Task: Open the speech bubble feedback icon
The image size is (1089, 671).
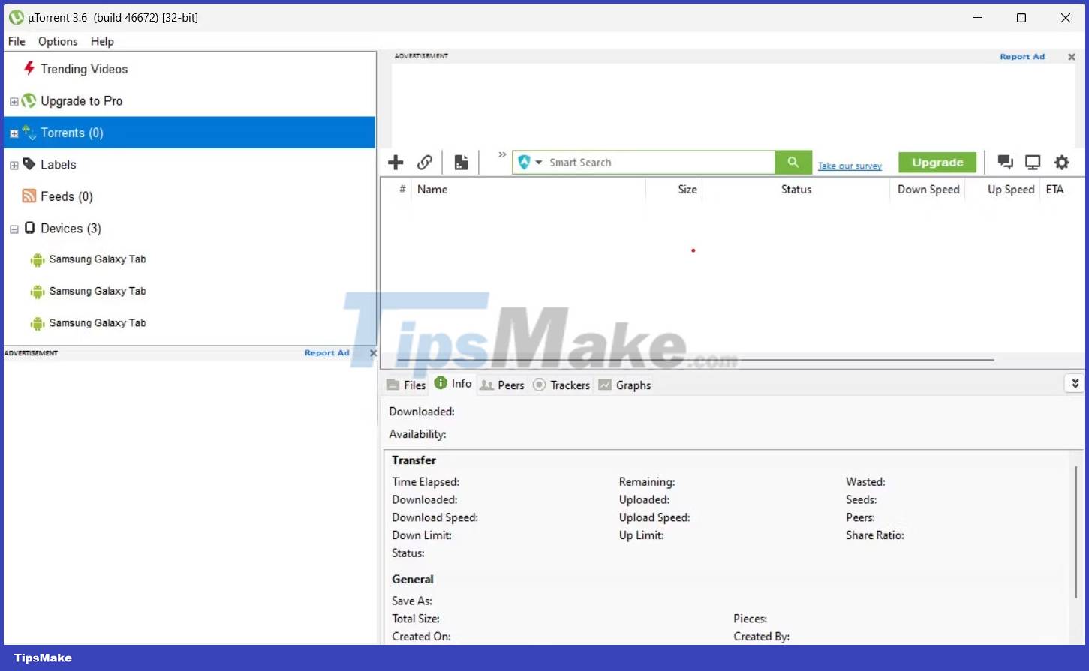Action: click(x=1005, y=162)
